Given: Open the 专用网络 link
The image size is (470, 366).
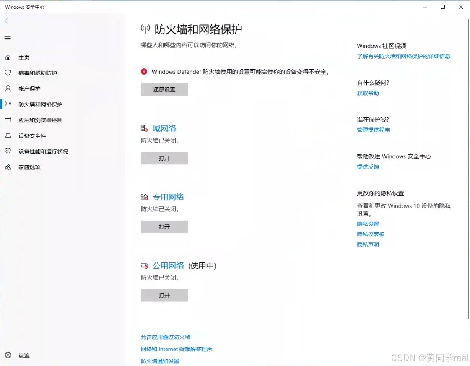Looking at the screenshot, I should (x=168, y=197).
